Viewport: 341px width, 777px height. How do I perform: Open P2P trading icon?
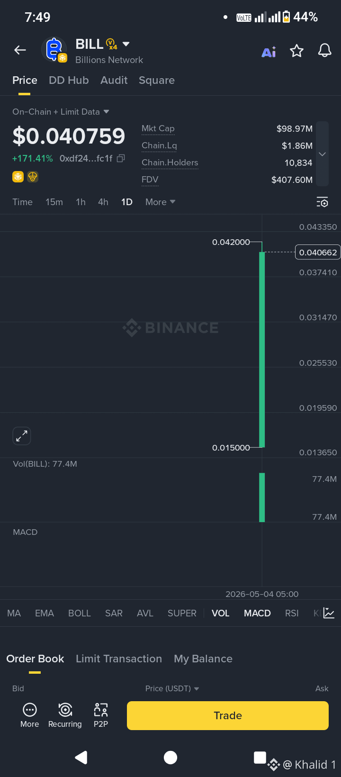101,715
